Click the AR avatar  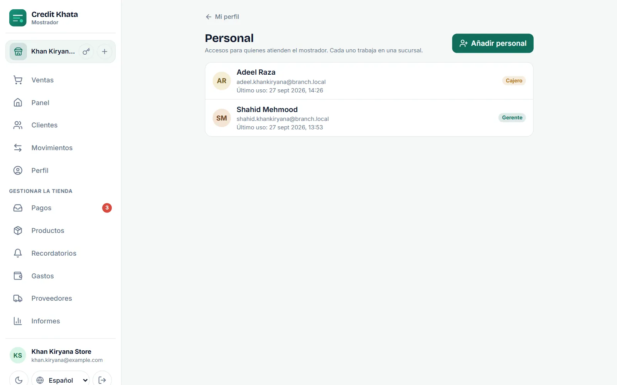pos(222,81)
